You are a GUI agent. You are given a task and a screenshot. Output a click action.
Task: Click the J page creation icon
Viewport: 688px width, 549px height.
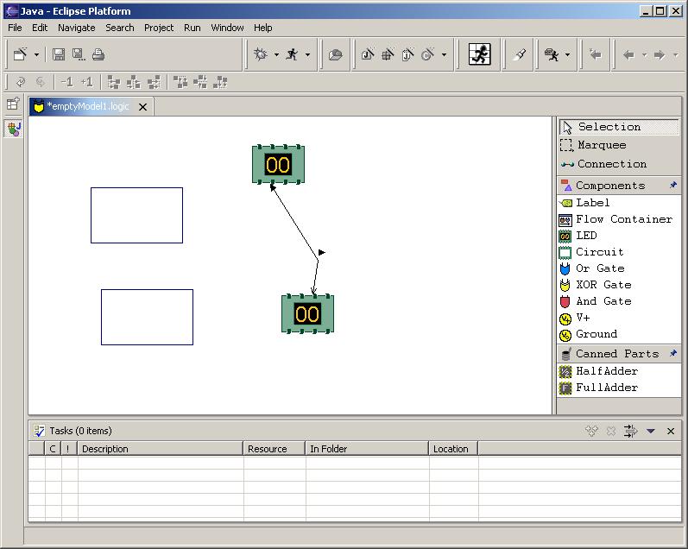(408, 54)
